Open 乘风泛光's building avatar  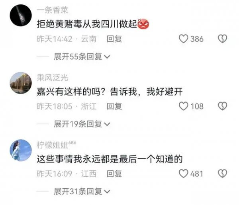pyautogui.click(x=21, y=83)
